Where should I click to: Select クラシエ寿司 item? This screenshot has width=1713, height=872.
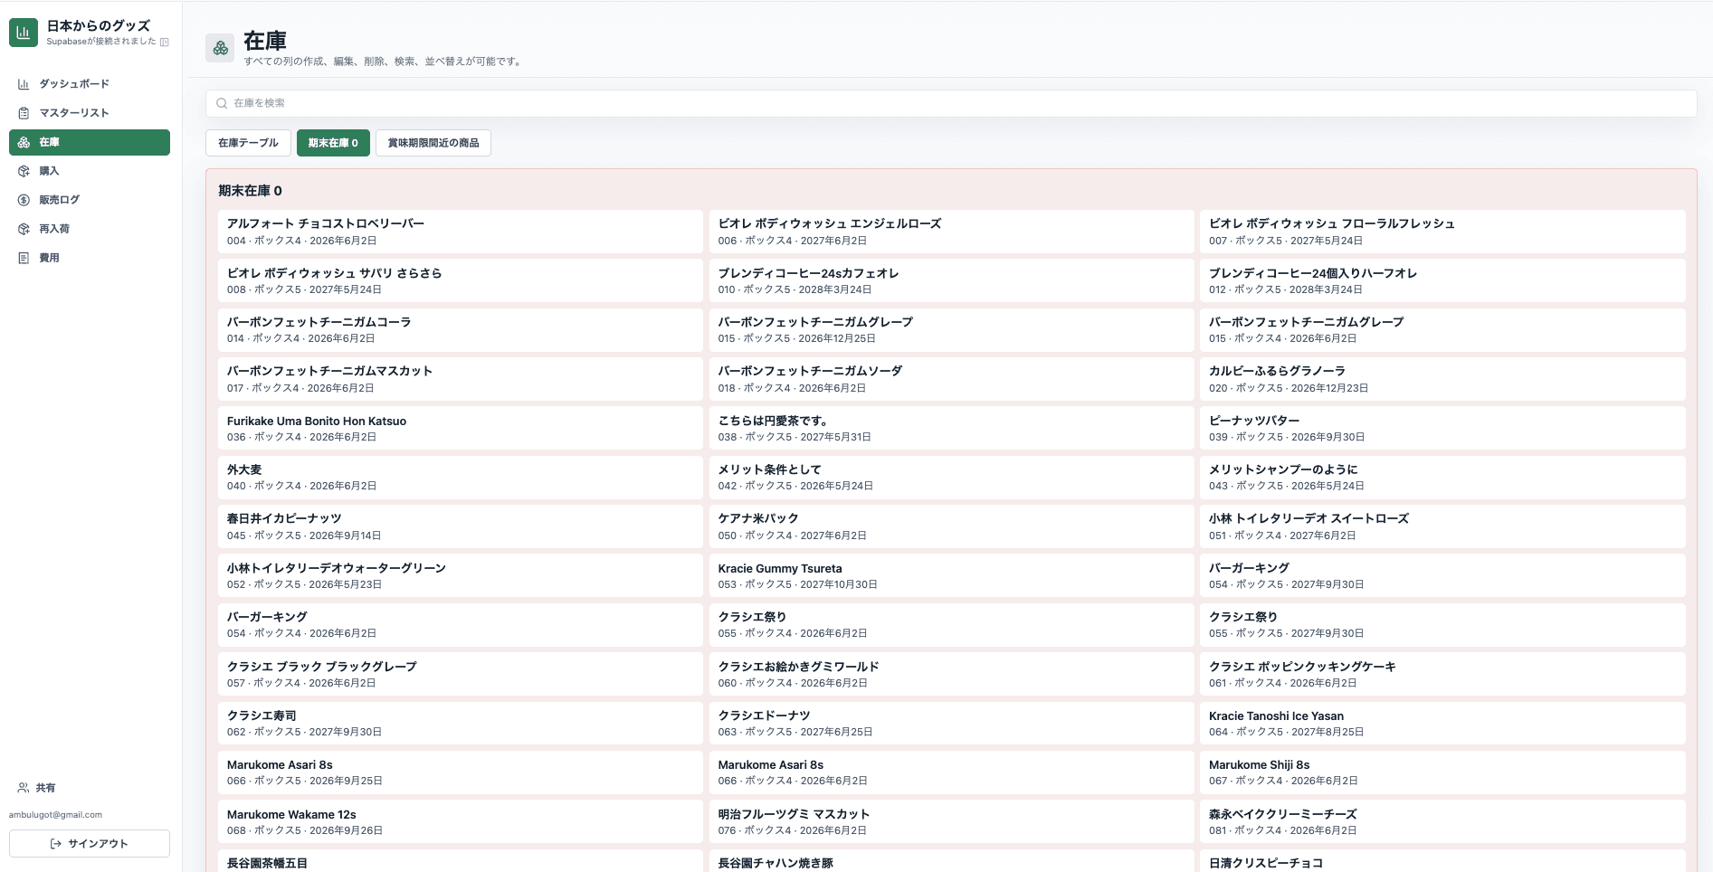tap(460, 723)
